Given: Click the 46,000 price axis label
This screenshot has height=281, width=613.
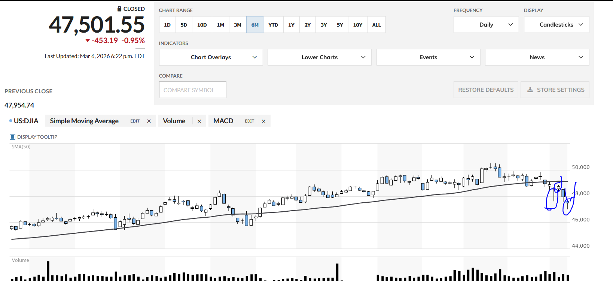Looking at the screenshot, I should 580,220.
